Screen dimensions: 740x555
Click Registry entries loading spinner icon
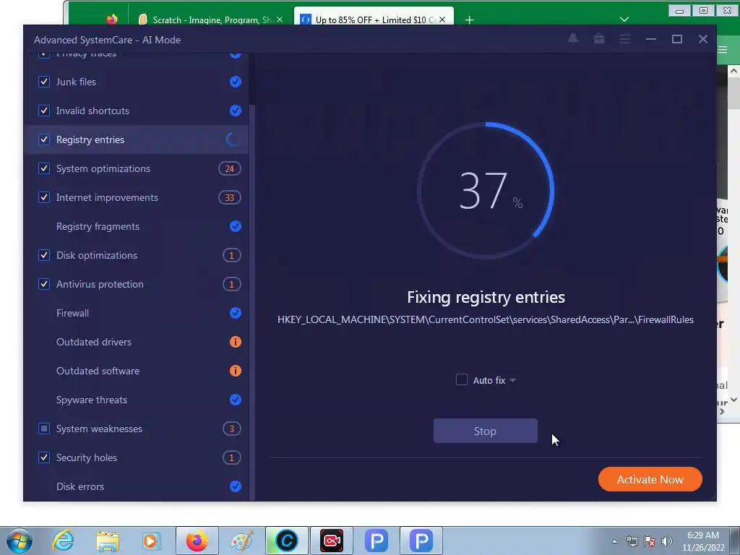click(233, 139)
